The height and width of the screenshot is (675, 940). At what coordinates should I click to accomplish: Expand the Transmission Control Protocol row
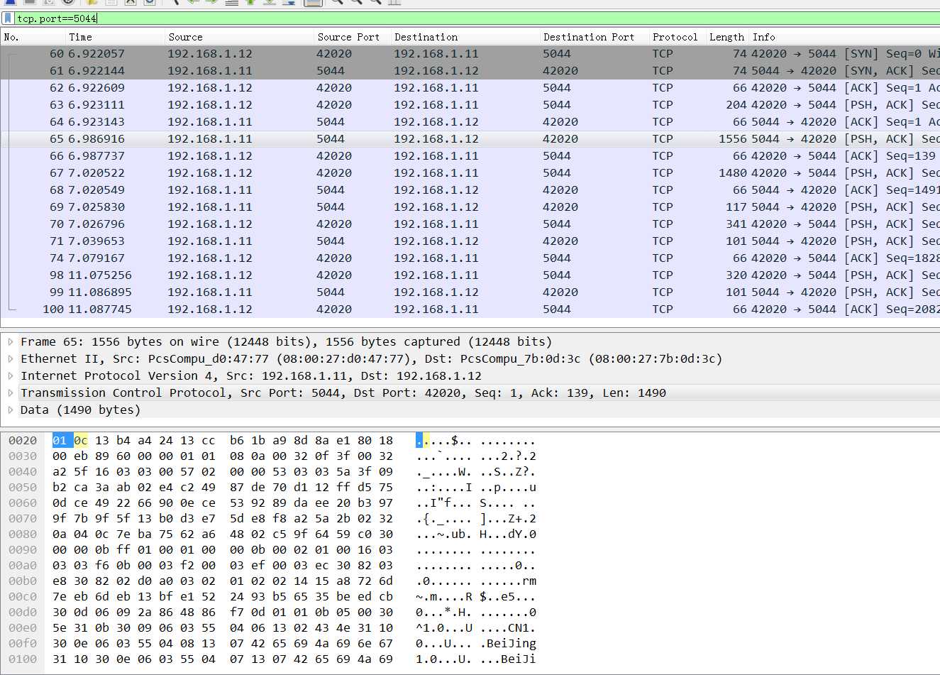[11, 393]
